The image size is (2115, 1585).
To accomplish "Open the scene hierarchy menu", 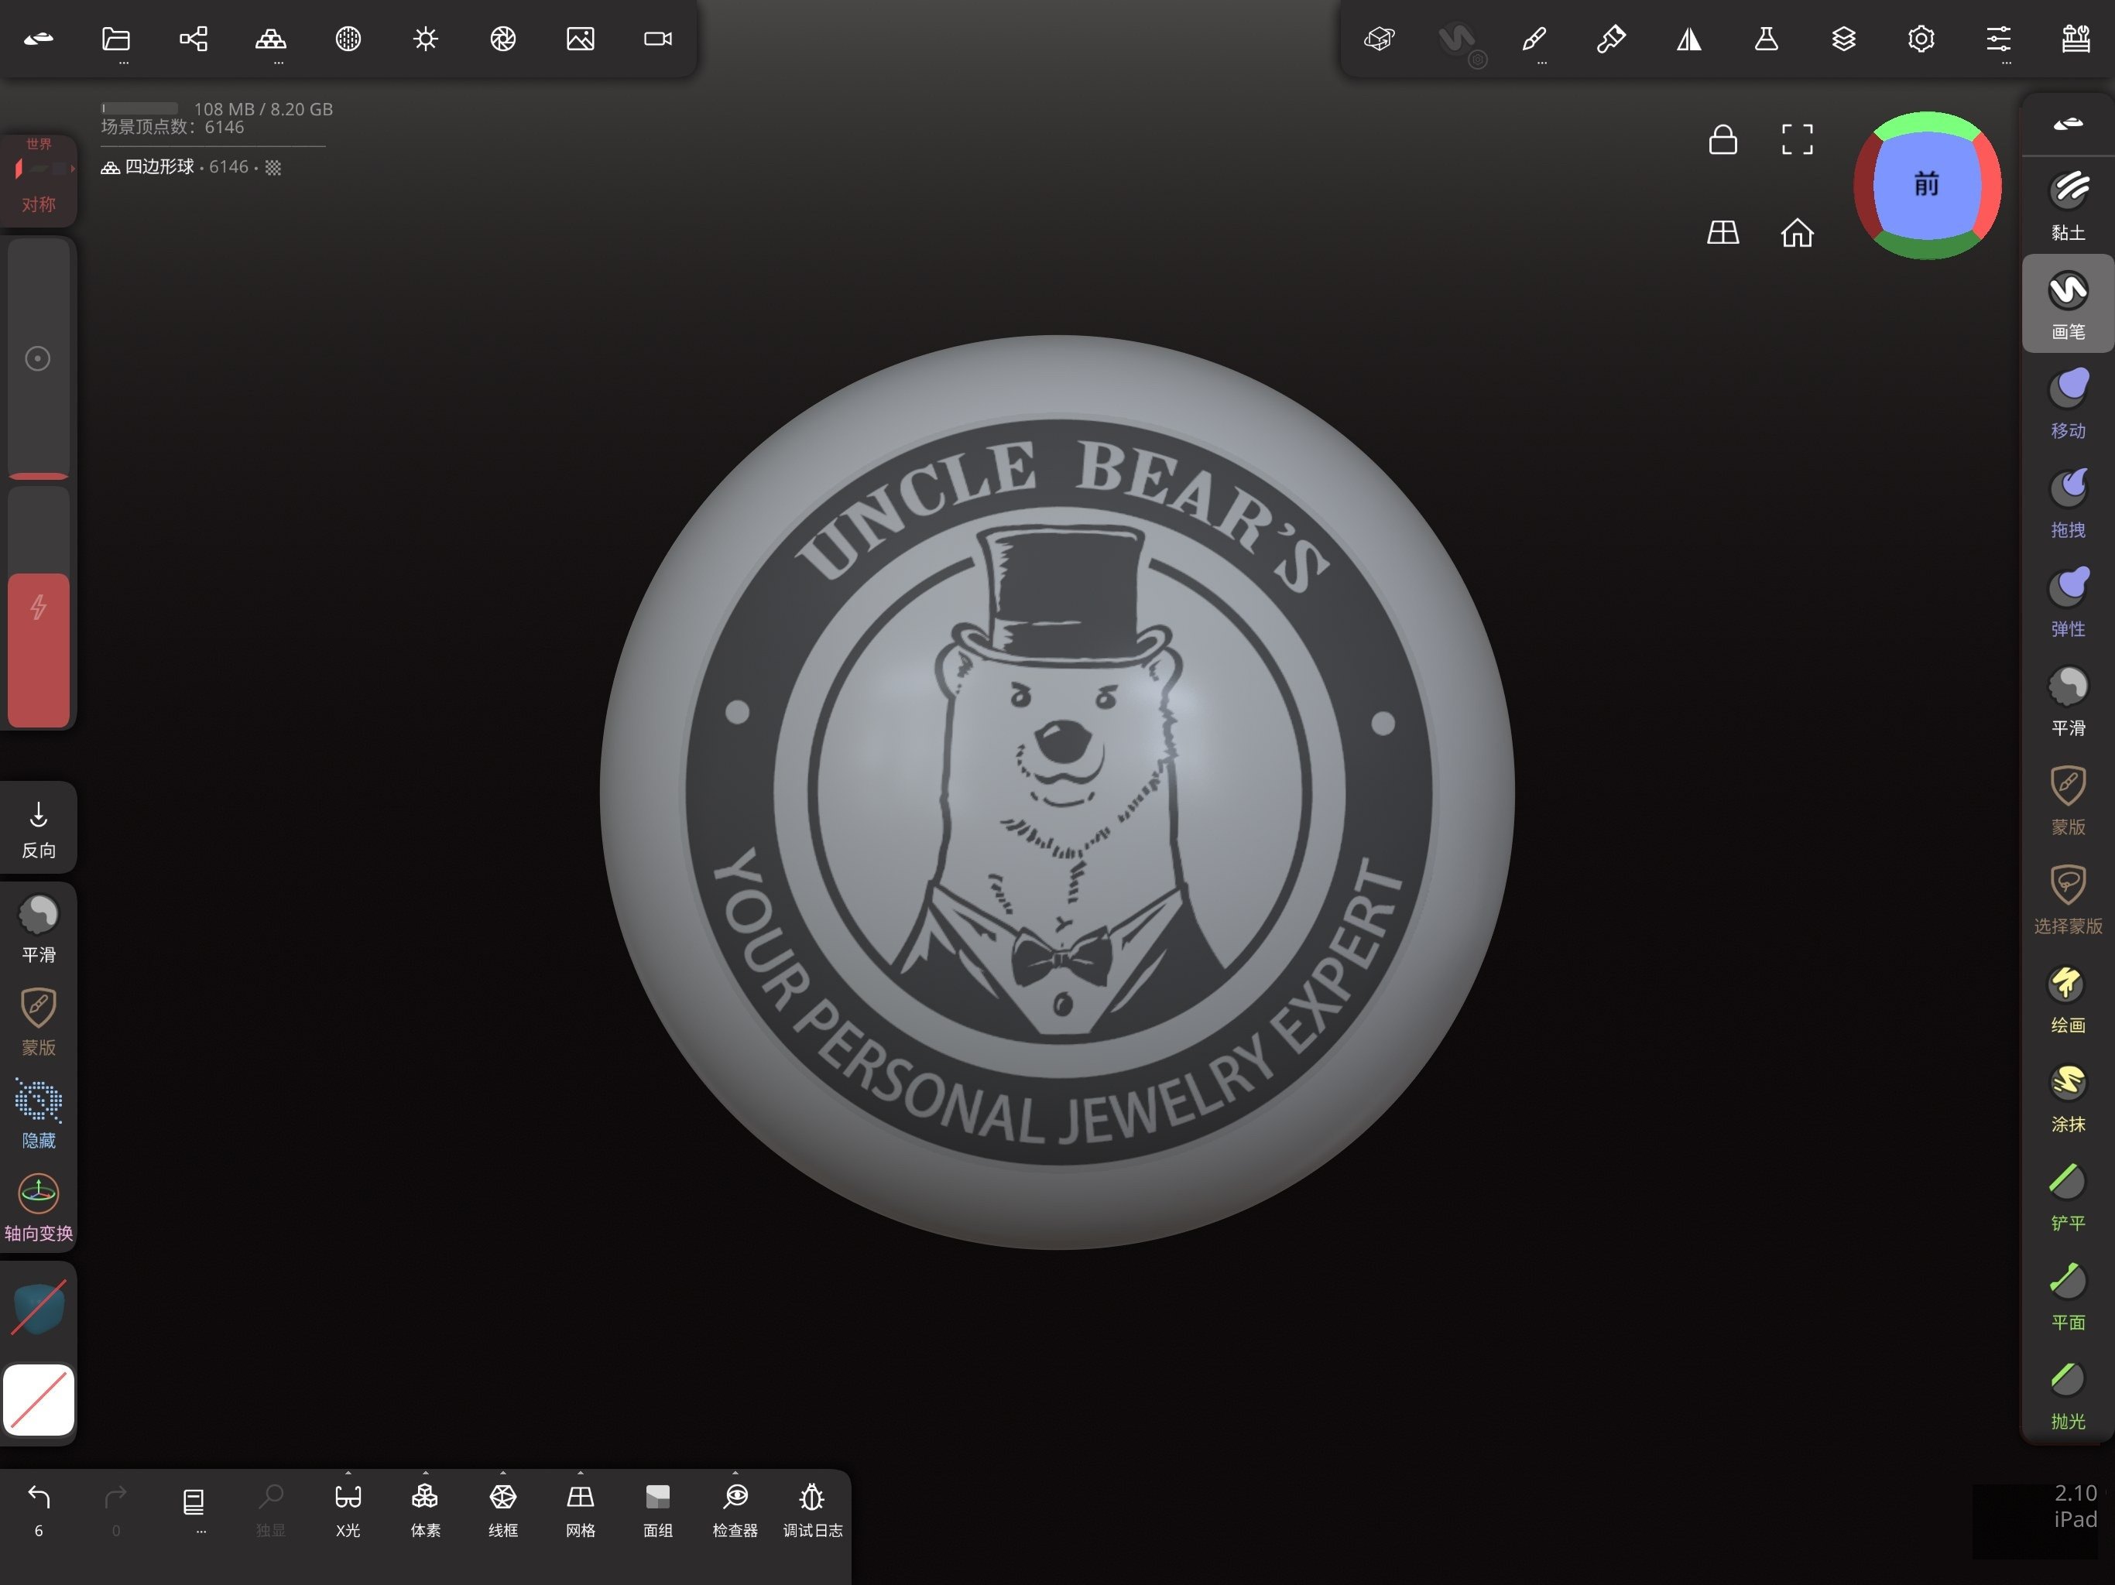I will (x=193, y=39).
